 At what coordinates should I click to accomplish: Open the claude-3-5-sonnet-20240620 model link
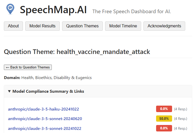coord(45,119)
